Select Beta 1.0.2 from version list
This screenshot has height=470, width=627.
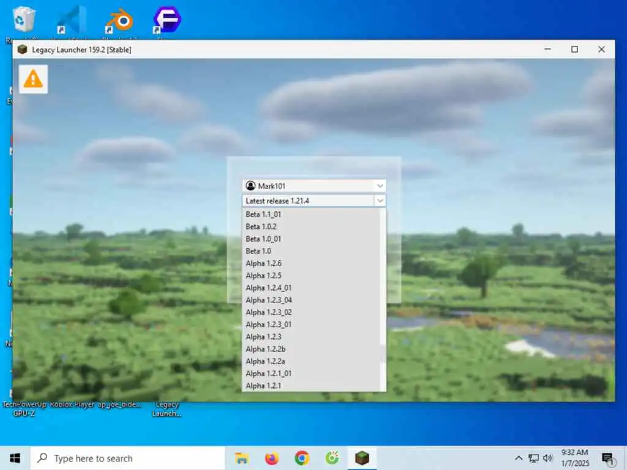(x=310, y=226)
